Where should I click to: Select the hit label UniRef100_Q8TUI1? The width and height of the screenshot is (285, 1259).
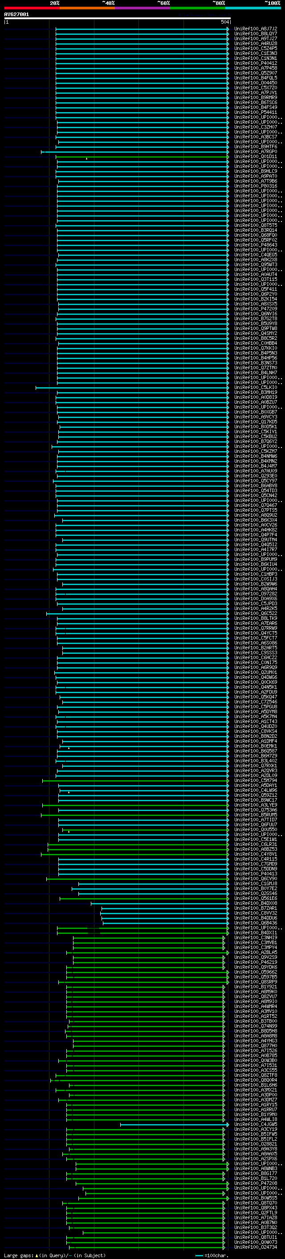pyautogui.click(x=256, y=1237)
